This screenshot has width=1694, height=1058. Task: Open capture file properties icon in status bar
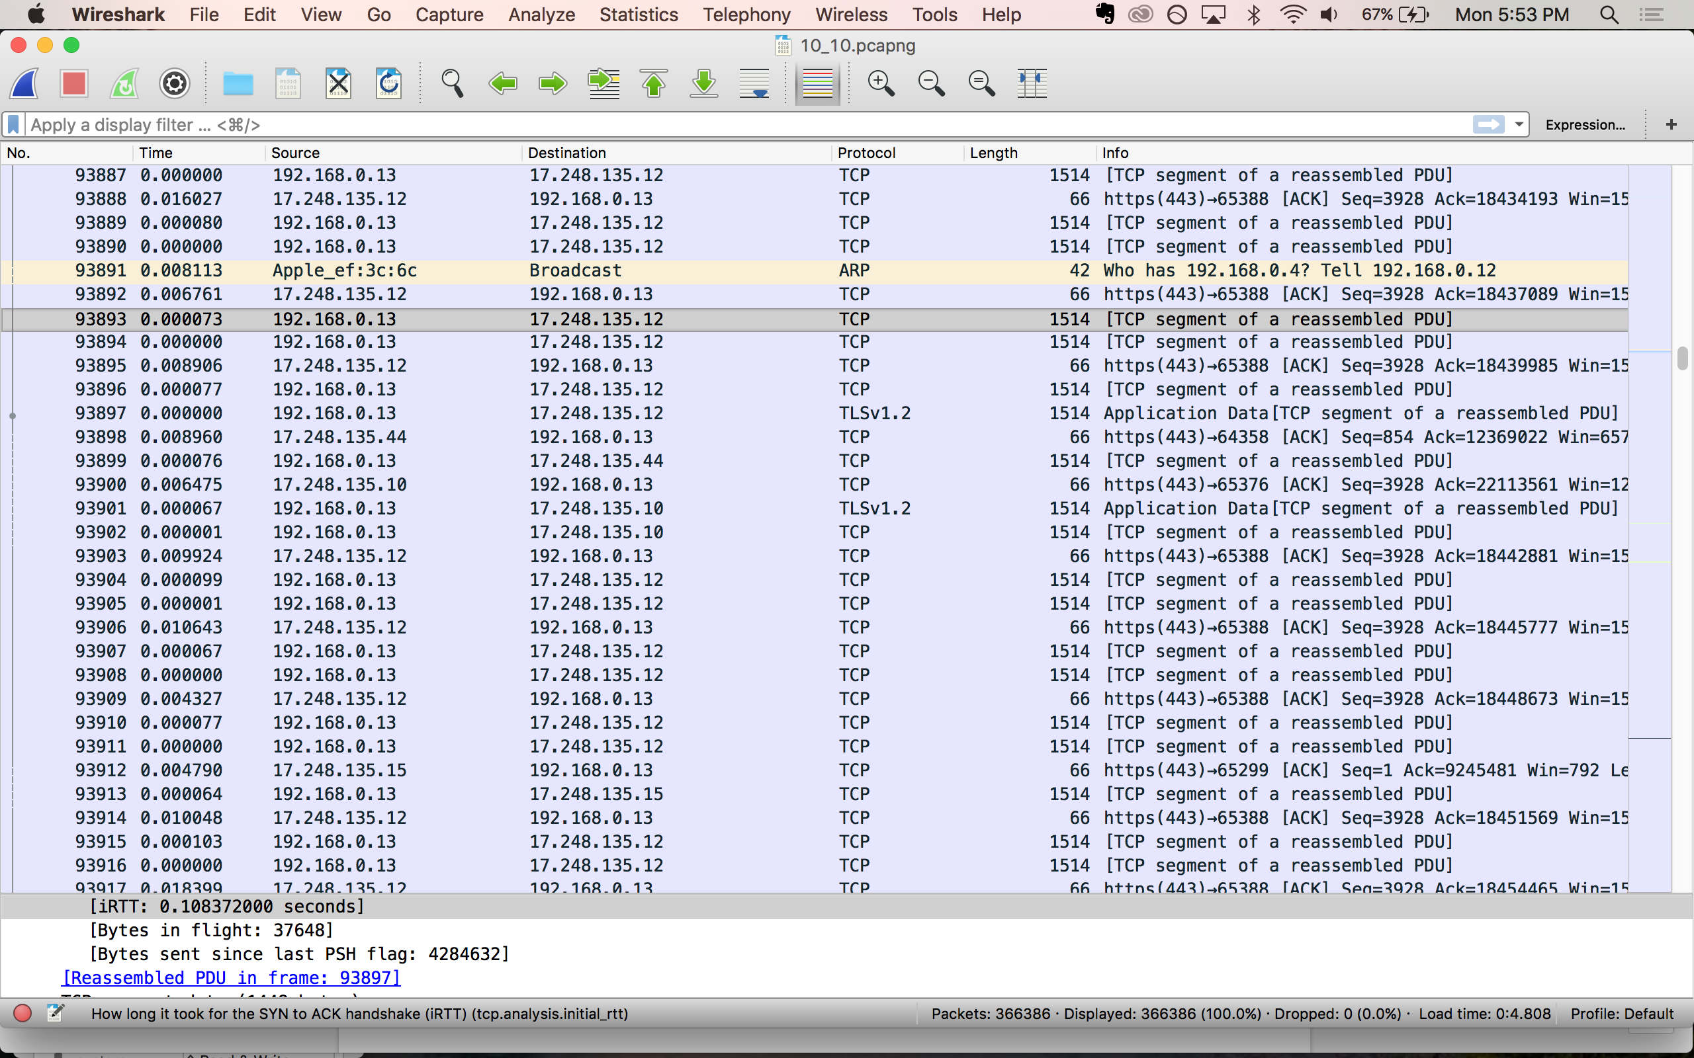point(56,1013)
